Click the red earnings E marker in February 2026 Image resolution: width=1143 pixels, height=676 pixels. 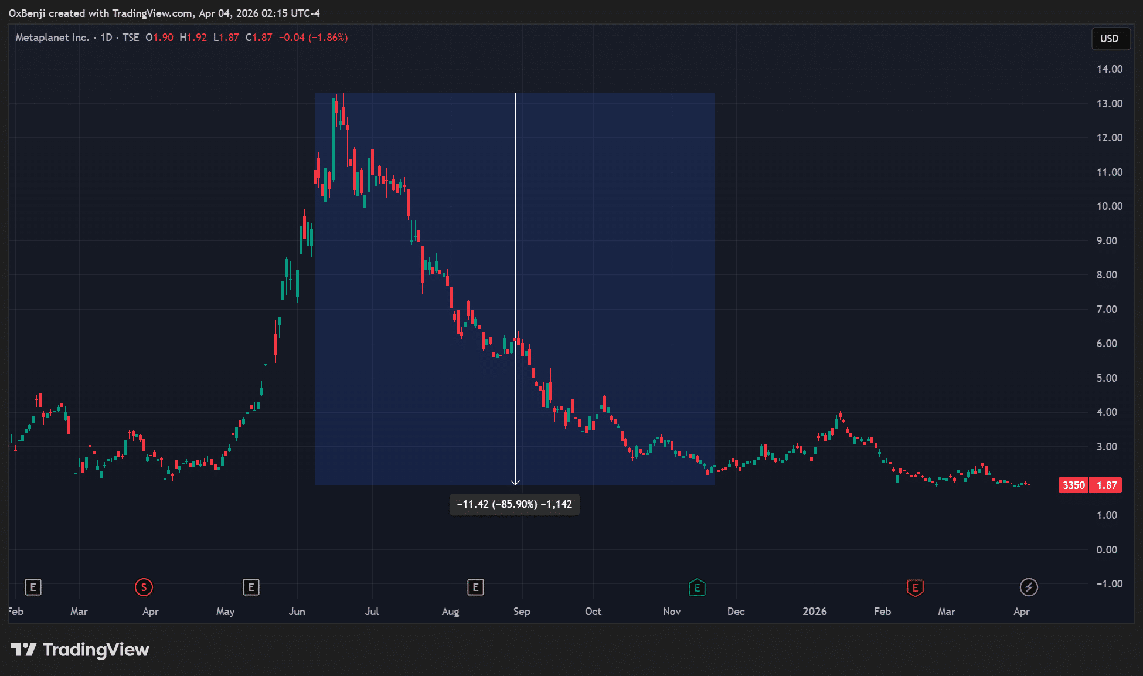(x=915, y=587)
